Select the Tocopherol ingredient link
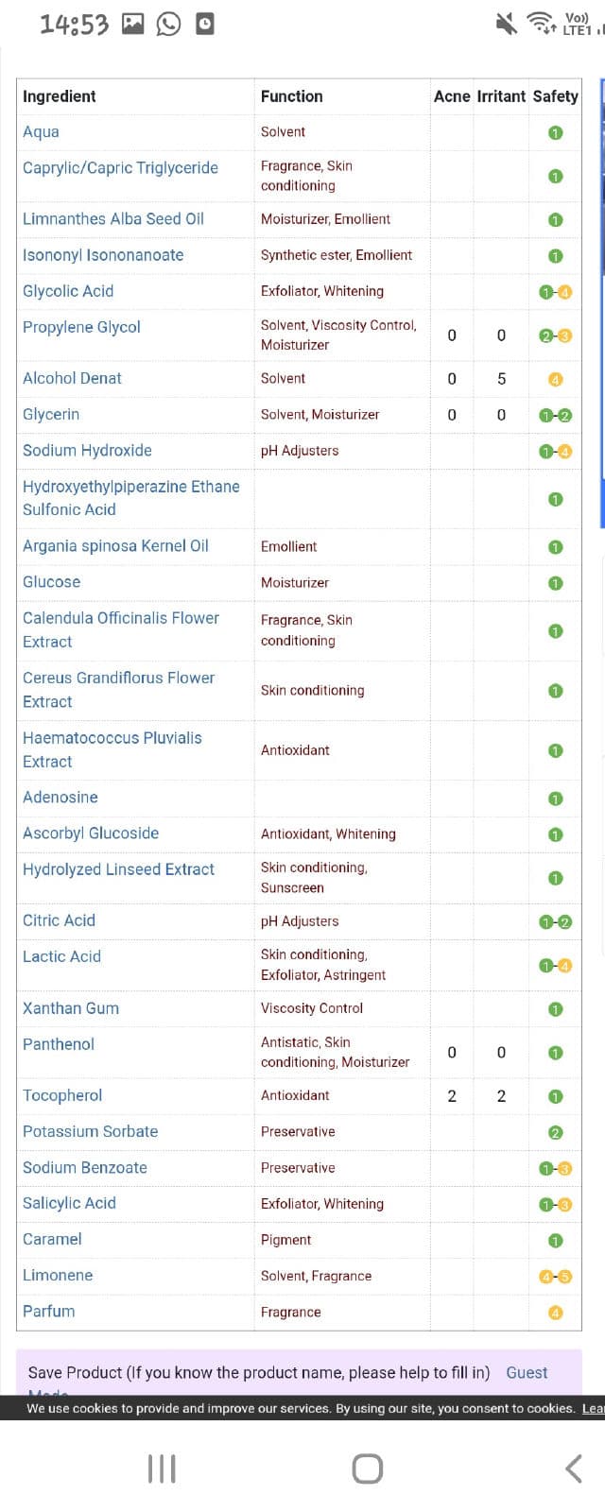Viewport: 605px width, 1512px height. click(x=62, y=1095)
